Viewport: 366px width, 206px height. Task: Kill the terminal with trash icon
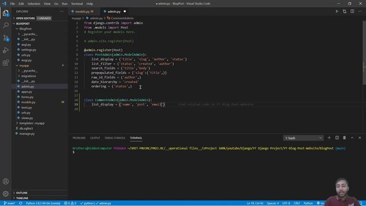click(x=344, y=138)
